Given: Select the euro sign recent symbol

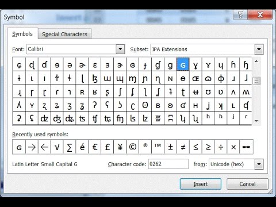Looking at the screenshot, I should click(95, 147).
